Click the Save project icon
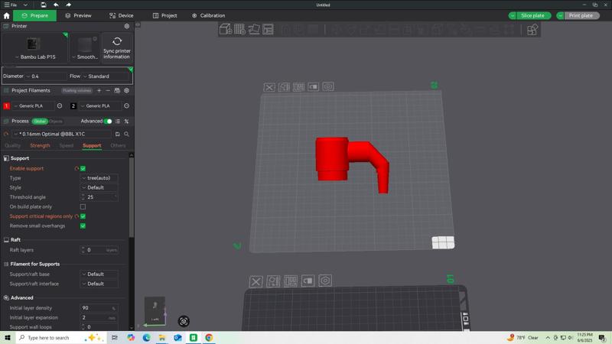 click(44, 5)
